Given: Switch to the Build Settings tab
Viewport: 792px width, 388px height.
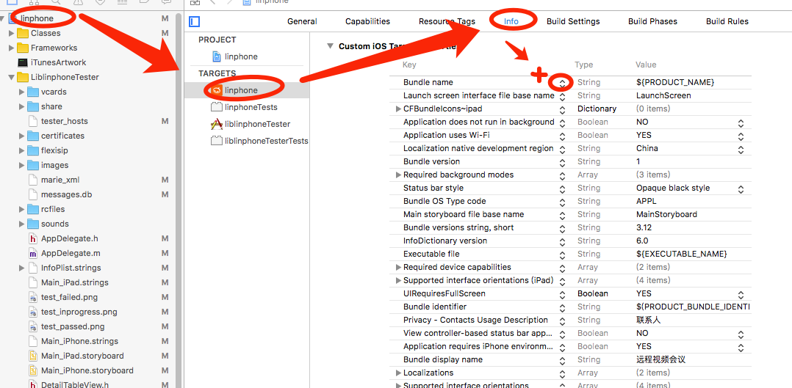Looking at the screenshot, I should (573, 21).
